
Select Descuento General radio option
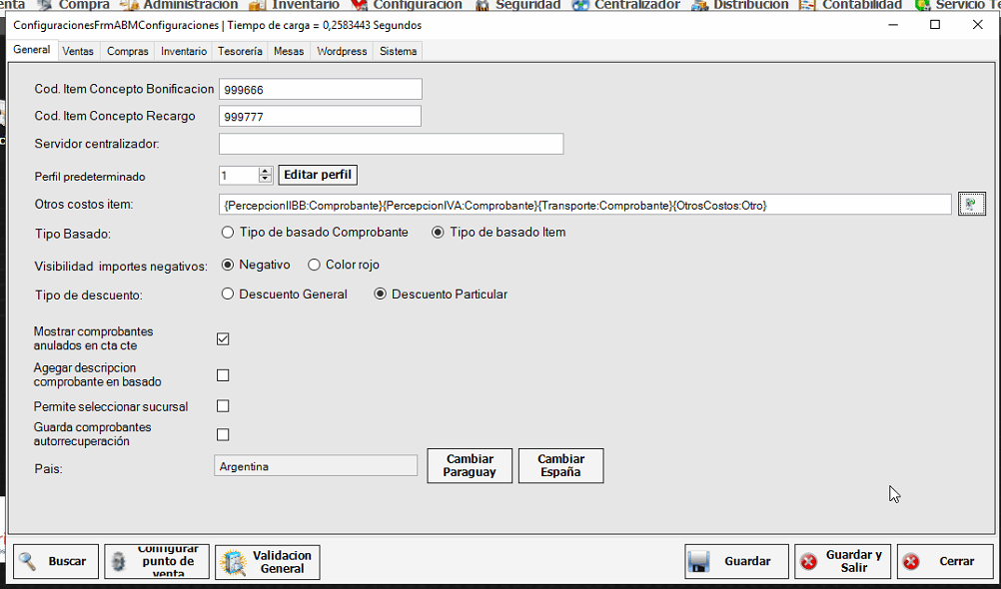point(228,294)
